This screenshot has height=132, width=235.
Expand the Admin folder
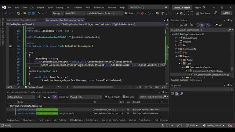(180, 60)
